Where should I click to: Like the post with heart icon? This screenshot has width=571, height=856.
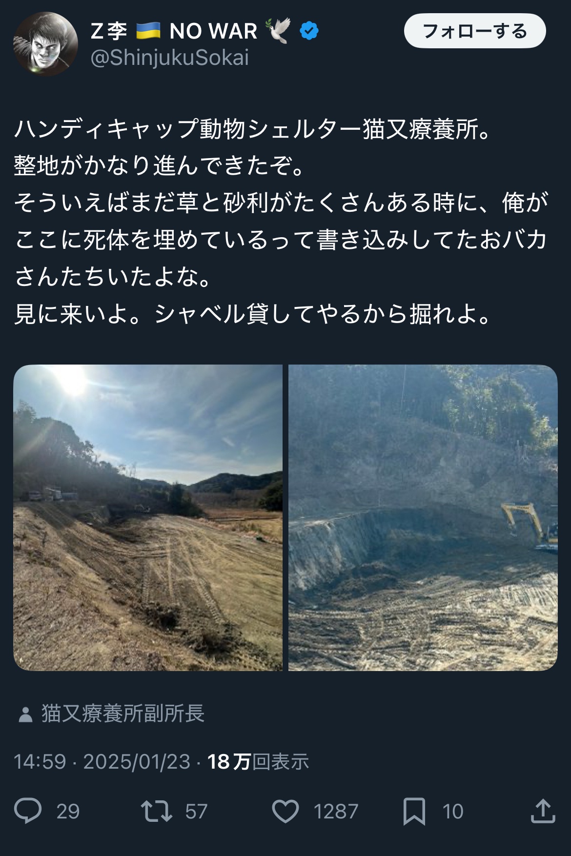pos(285,811)
